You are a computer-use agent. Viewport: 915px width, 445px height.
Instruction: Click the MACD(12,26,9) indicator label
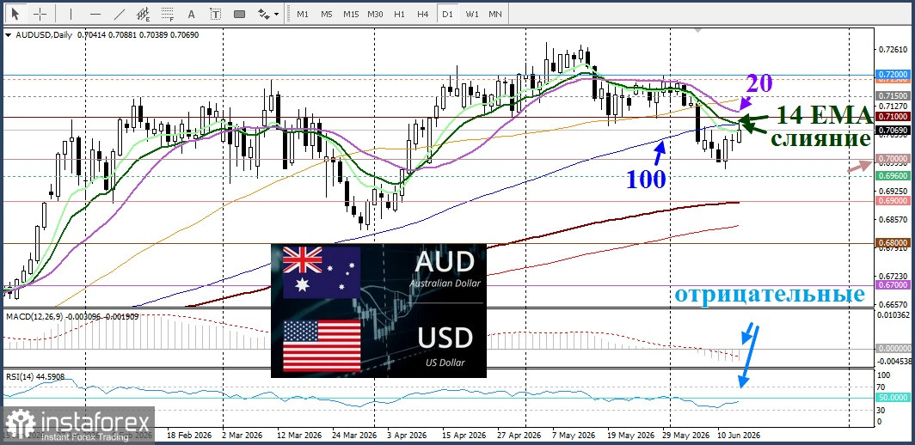tap(34, 316)
